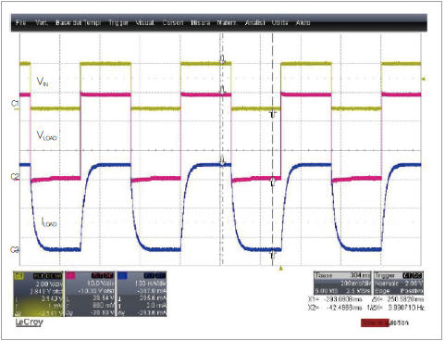
Task: Click the LeCroy logo link
Action: pos(29,322)
